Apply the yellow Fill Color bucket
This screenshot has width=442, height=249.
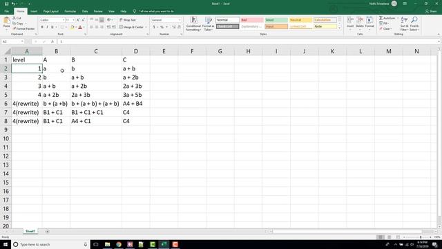[x=72, y=27]
